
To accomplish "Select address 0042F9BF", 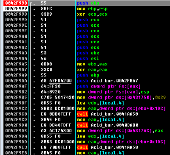I will pyautogui.click(x=16, y=103).
